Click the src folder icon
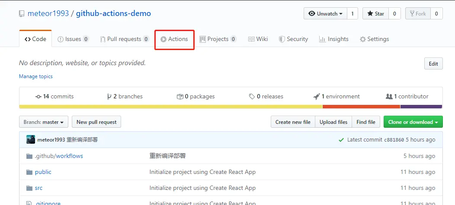 point(29,188)
